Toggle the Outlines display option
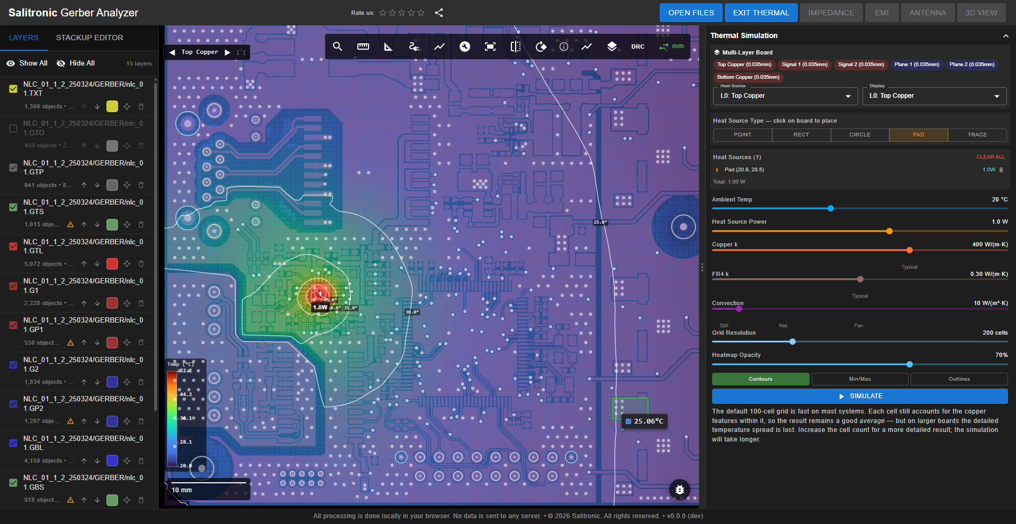 [959, 379]
